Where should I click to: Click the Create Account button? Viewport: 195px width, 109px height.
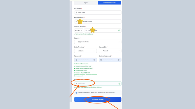coord(98,99)
